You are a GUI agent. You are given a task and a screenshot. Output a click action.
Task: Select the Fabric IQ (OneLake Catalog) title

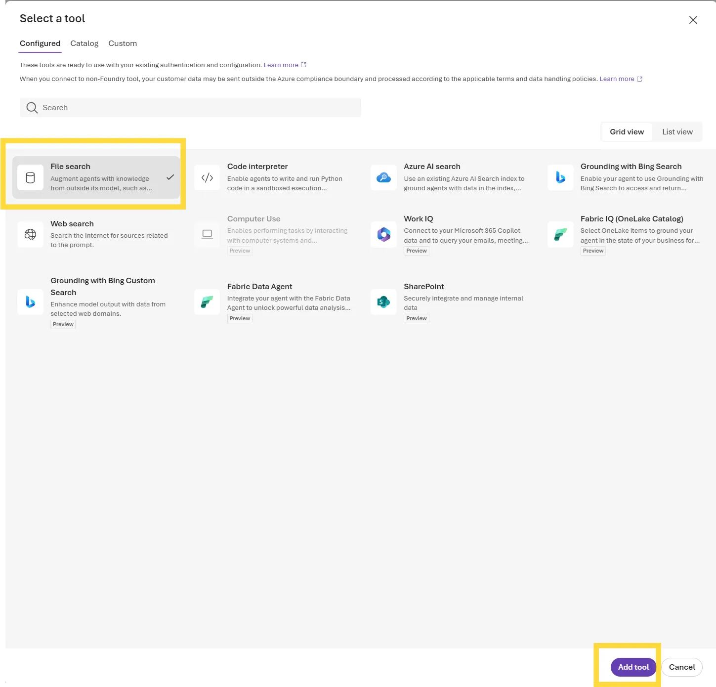coord(632,219)
